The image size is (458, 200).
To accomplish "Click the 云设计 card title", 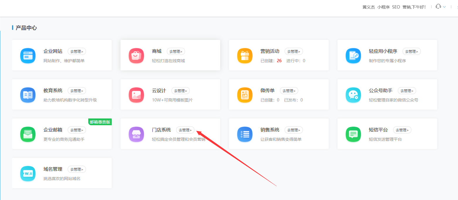I will coord(159,91).
